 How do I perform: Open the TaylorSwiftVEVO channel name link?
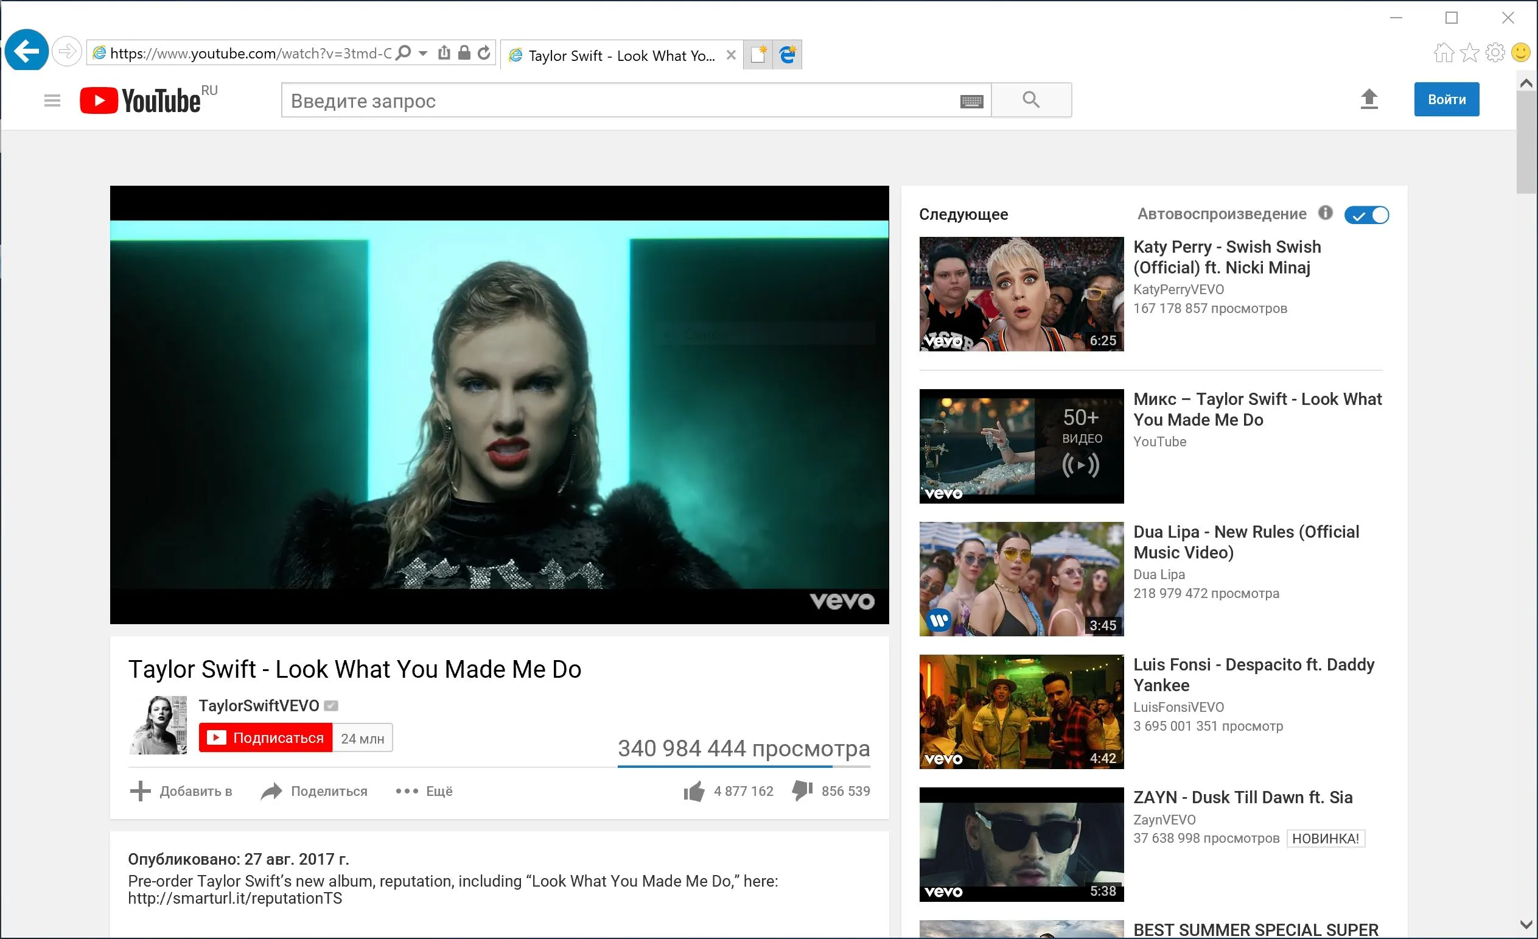[259, 706]
